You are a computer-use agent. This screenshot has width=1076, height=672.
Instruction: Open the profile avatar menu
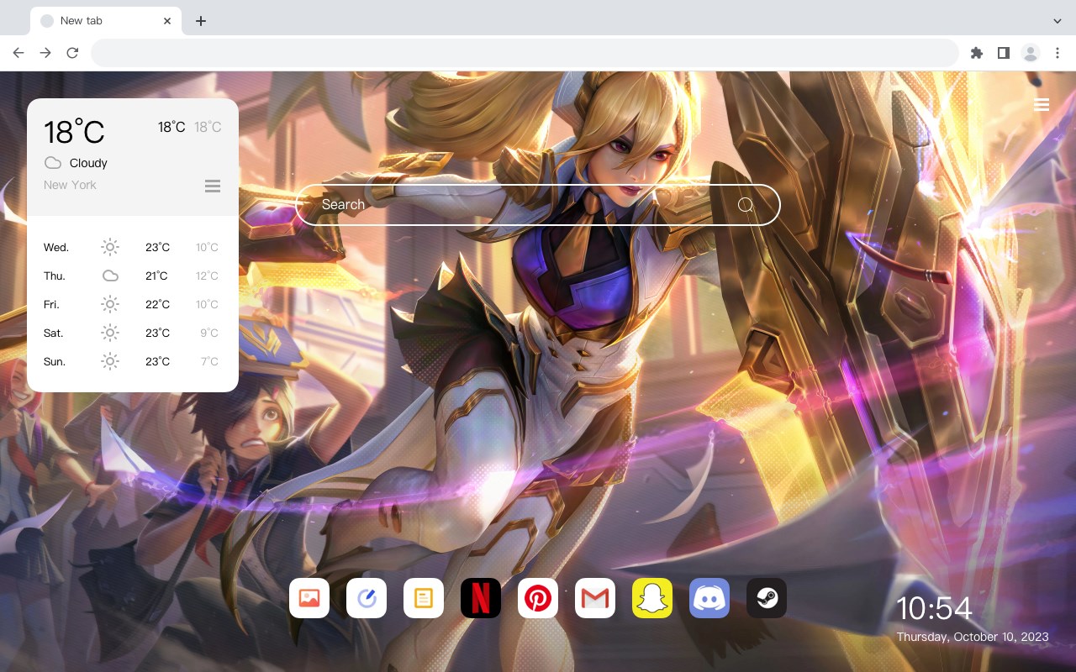(x=1031, y=53)
